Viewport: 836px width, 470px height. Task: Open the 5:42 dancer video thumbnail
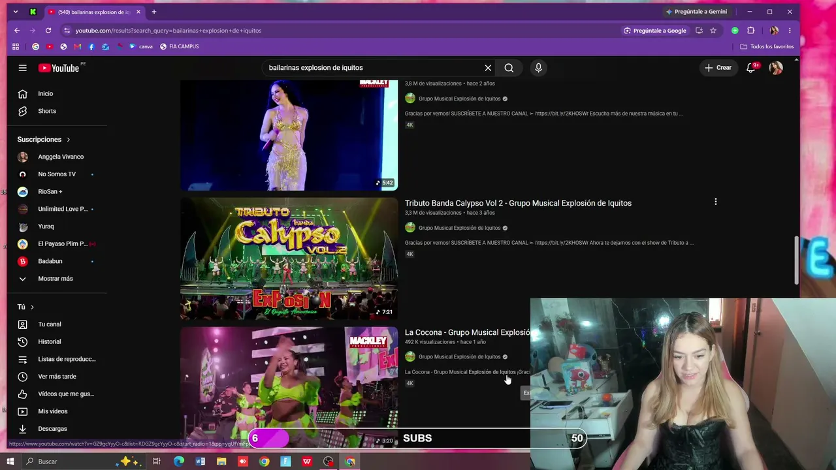point(289,135)
